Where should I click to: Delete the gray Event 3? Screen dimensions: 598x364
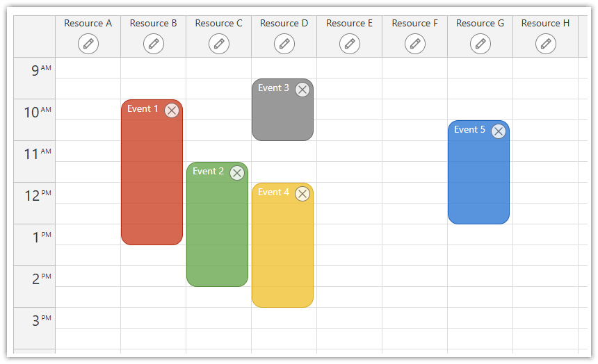(x=302, y=90)
